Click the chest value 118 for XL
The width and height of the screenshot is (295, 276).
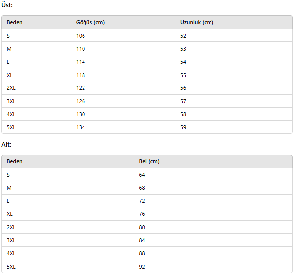pos(123,75)
